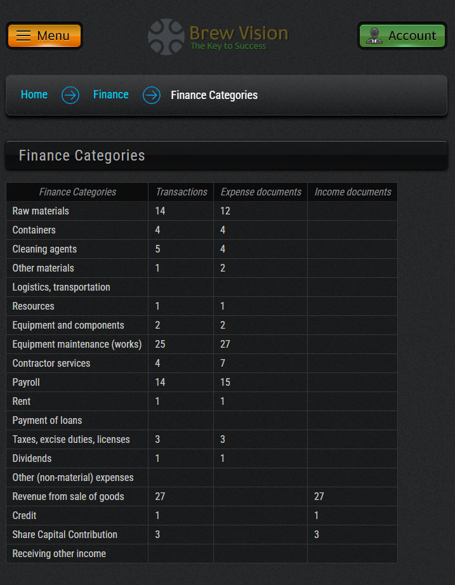This screenshot has width=455, height=585.
Task: Click the Expense documents column header
Action: coord(261,192)
